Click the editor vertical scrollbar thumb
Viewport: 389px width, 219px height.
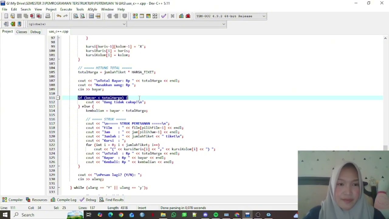[386, 148]
